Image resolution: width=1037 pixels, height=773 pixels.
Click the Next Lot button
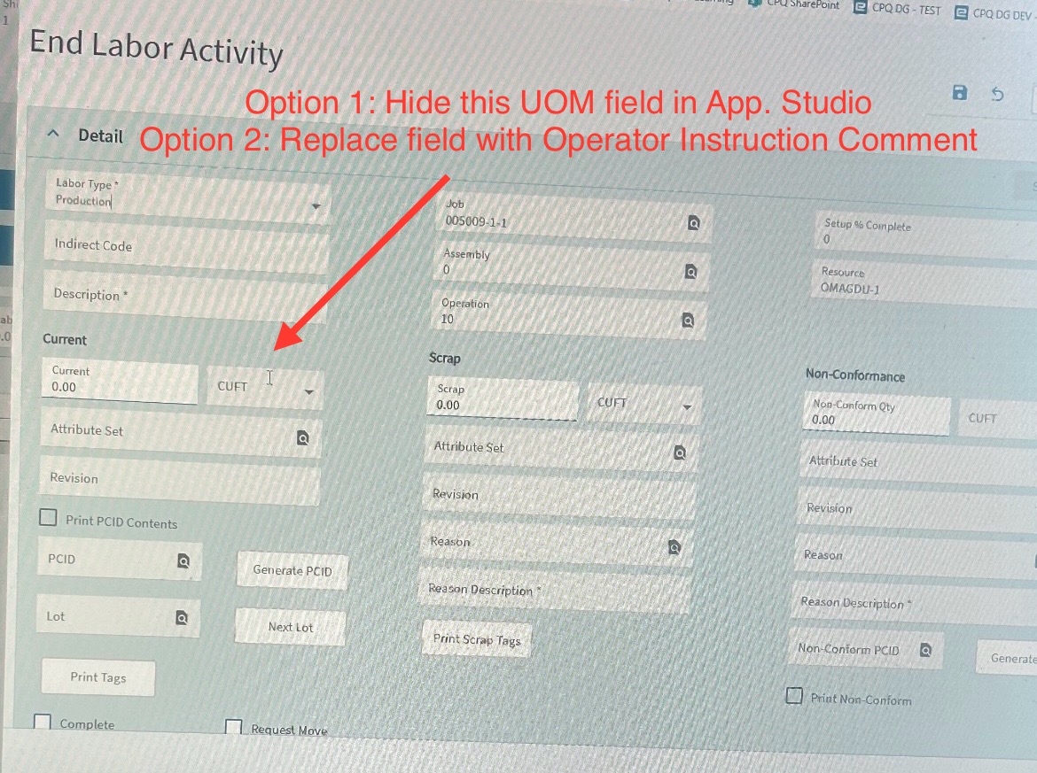click(x=291, y=627)
